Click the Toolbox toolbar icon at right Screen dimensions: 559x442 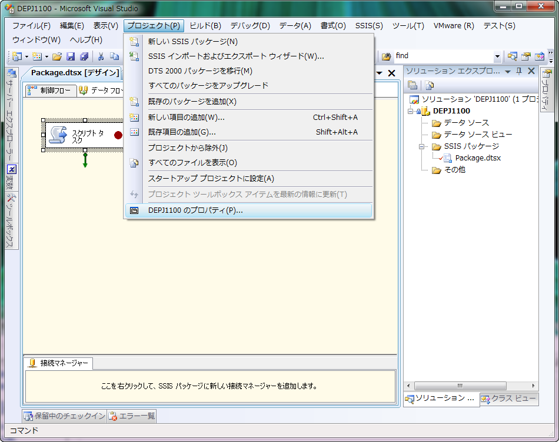(540, 56)
